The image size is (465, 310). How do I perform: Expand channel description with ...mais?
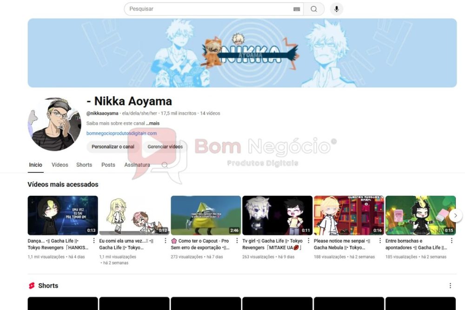coord(153,123)
